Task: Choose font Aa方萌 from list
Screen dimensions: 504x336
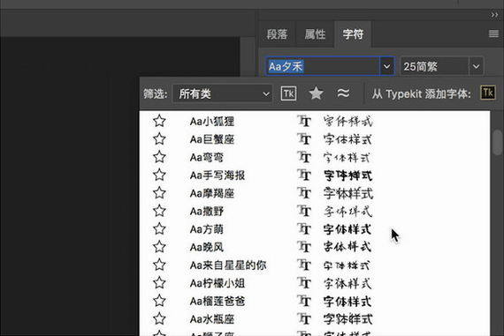Action: 206,229
